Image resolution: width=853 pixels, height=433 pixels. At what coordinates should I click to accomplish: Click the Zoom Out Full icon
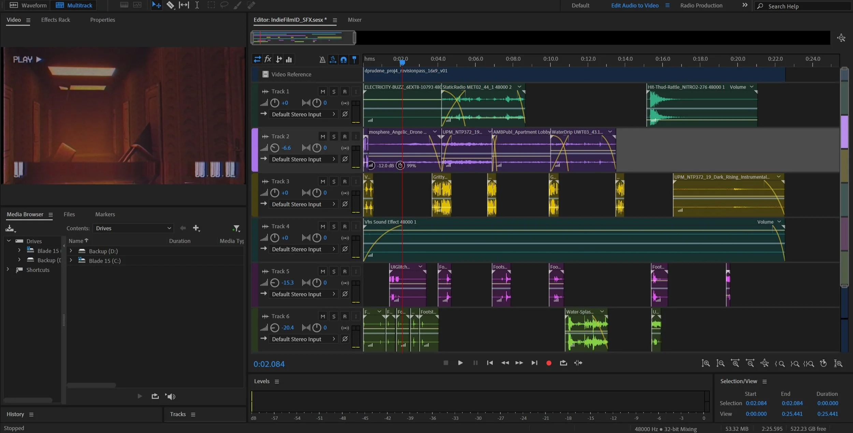pyautogui.click(x=765, y=364)
